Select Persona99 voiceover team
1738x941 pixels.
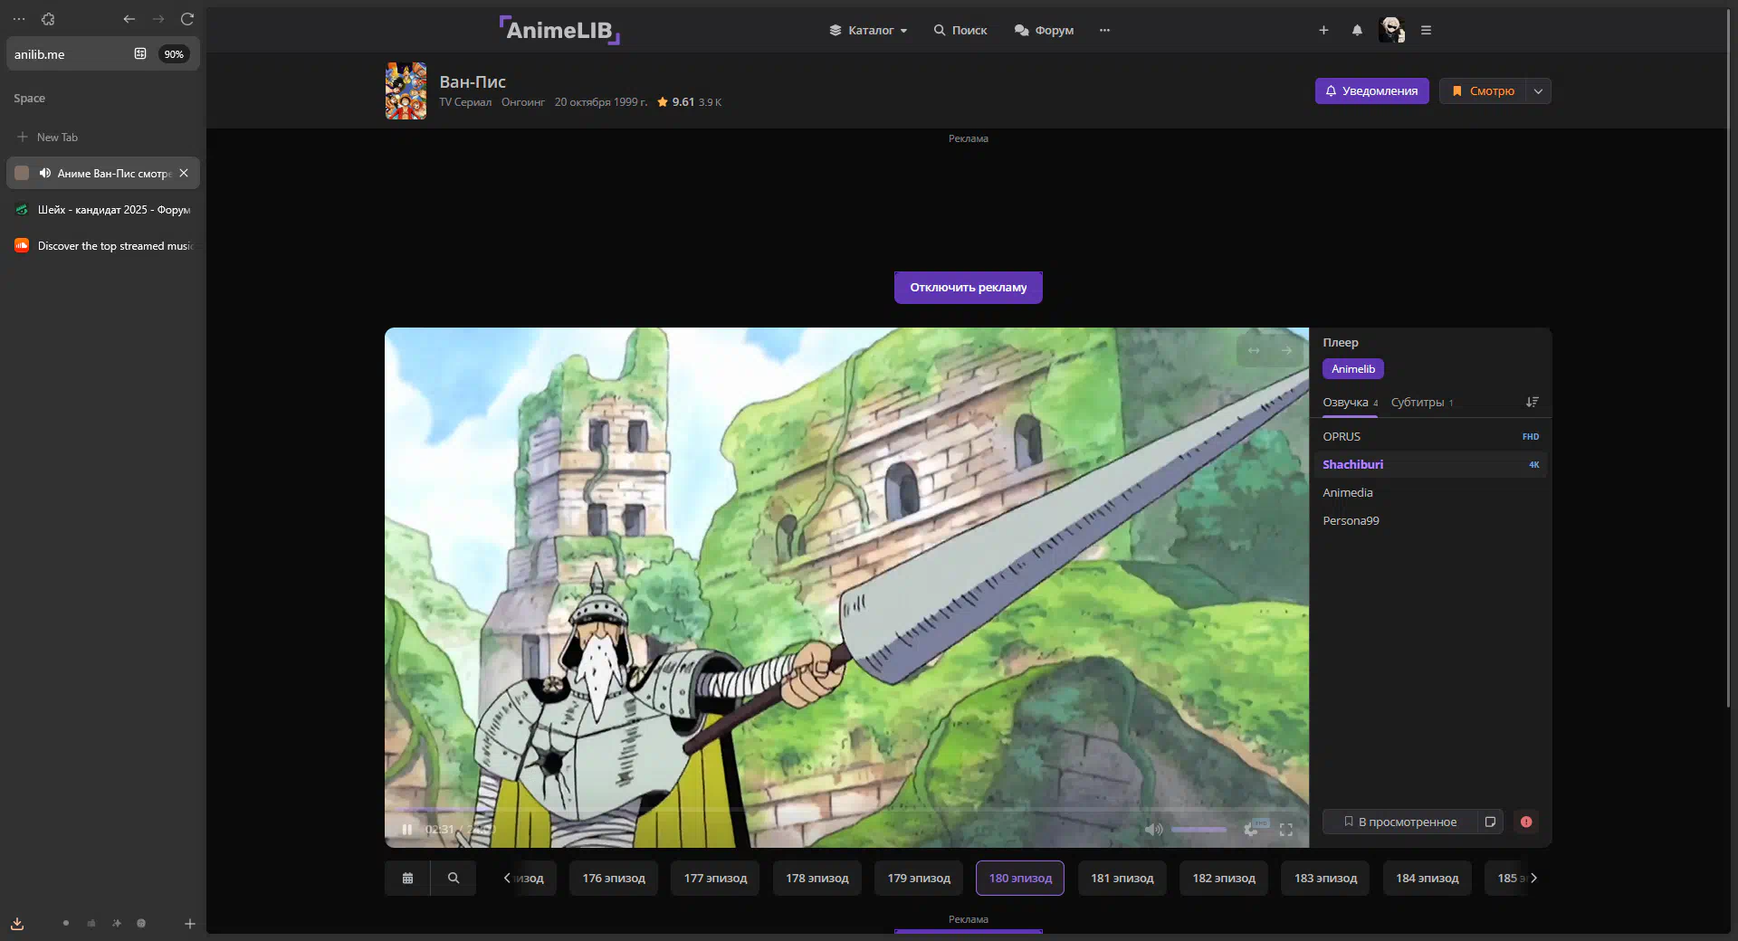click(x=1430, y=520)
